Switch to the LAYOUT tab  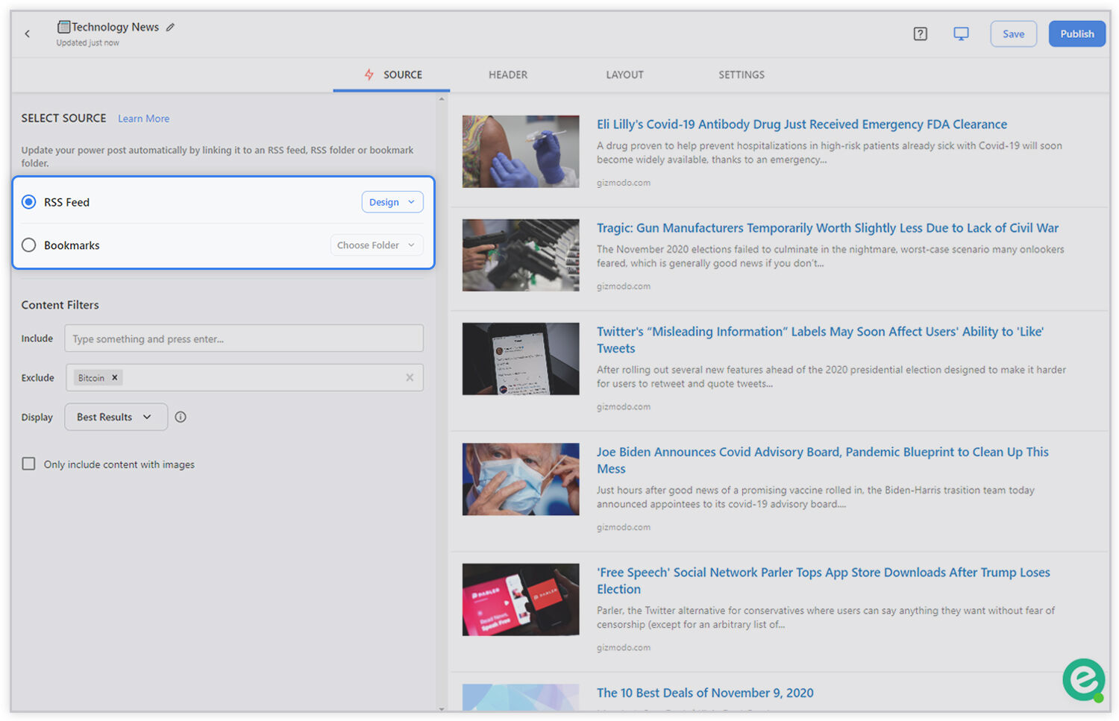[624, 75]
